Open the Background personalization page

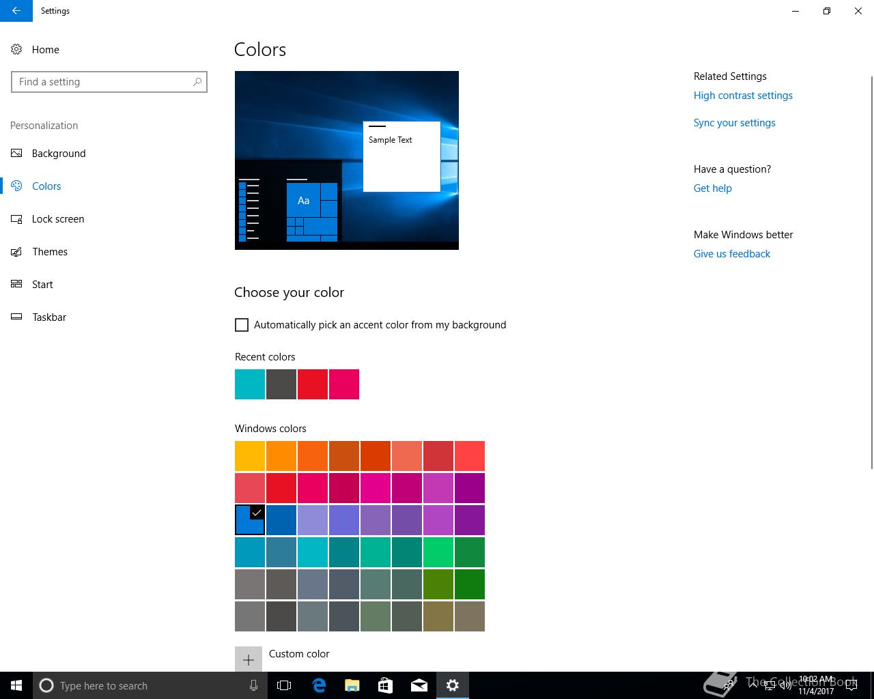(59, 154)
